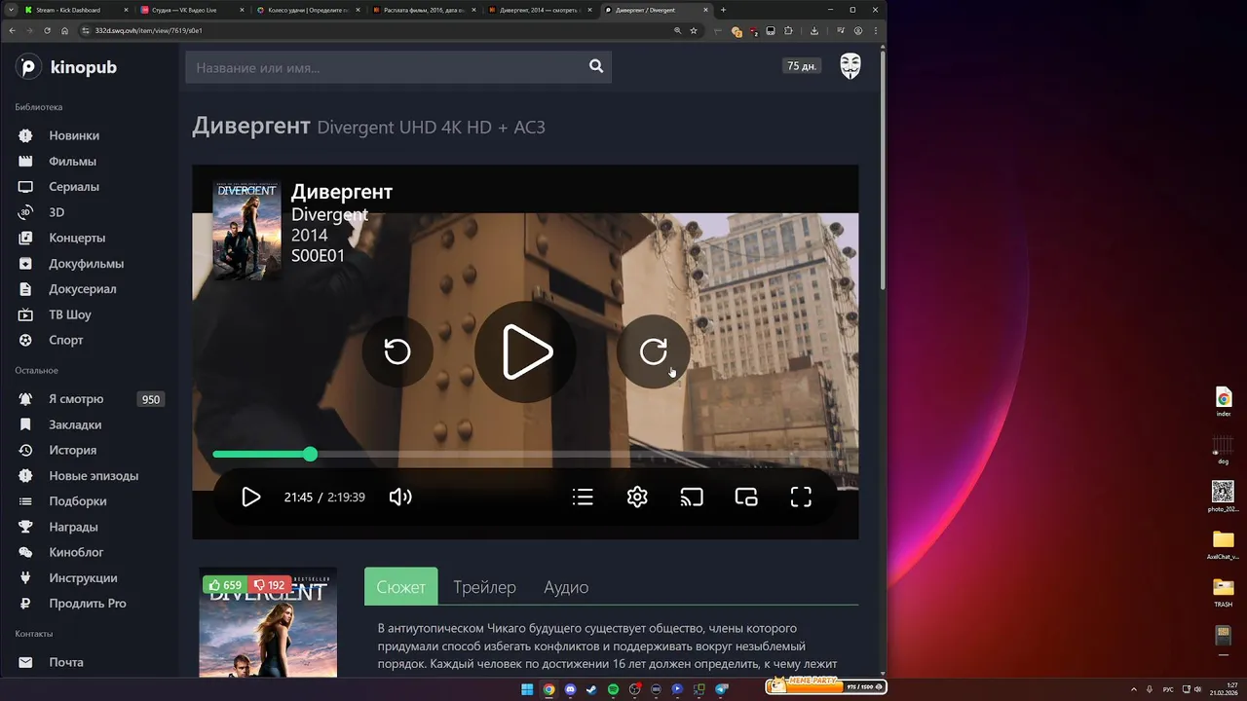
Task: Open Киноблог page
Action: (76, 552)
